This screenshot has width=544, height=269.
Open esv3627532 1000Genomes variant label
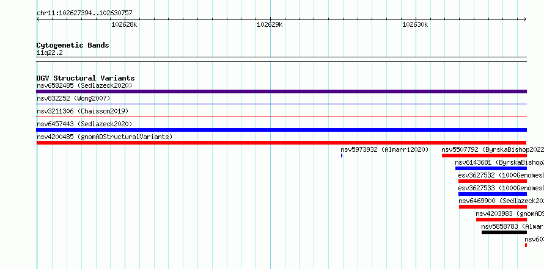tap(501, 175)
